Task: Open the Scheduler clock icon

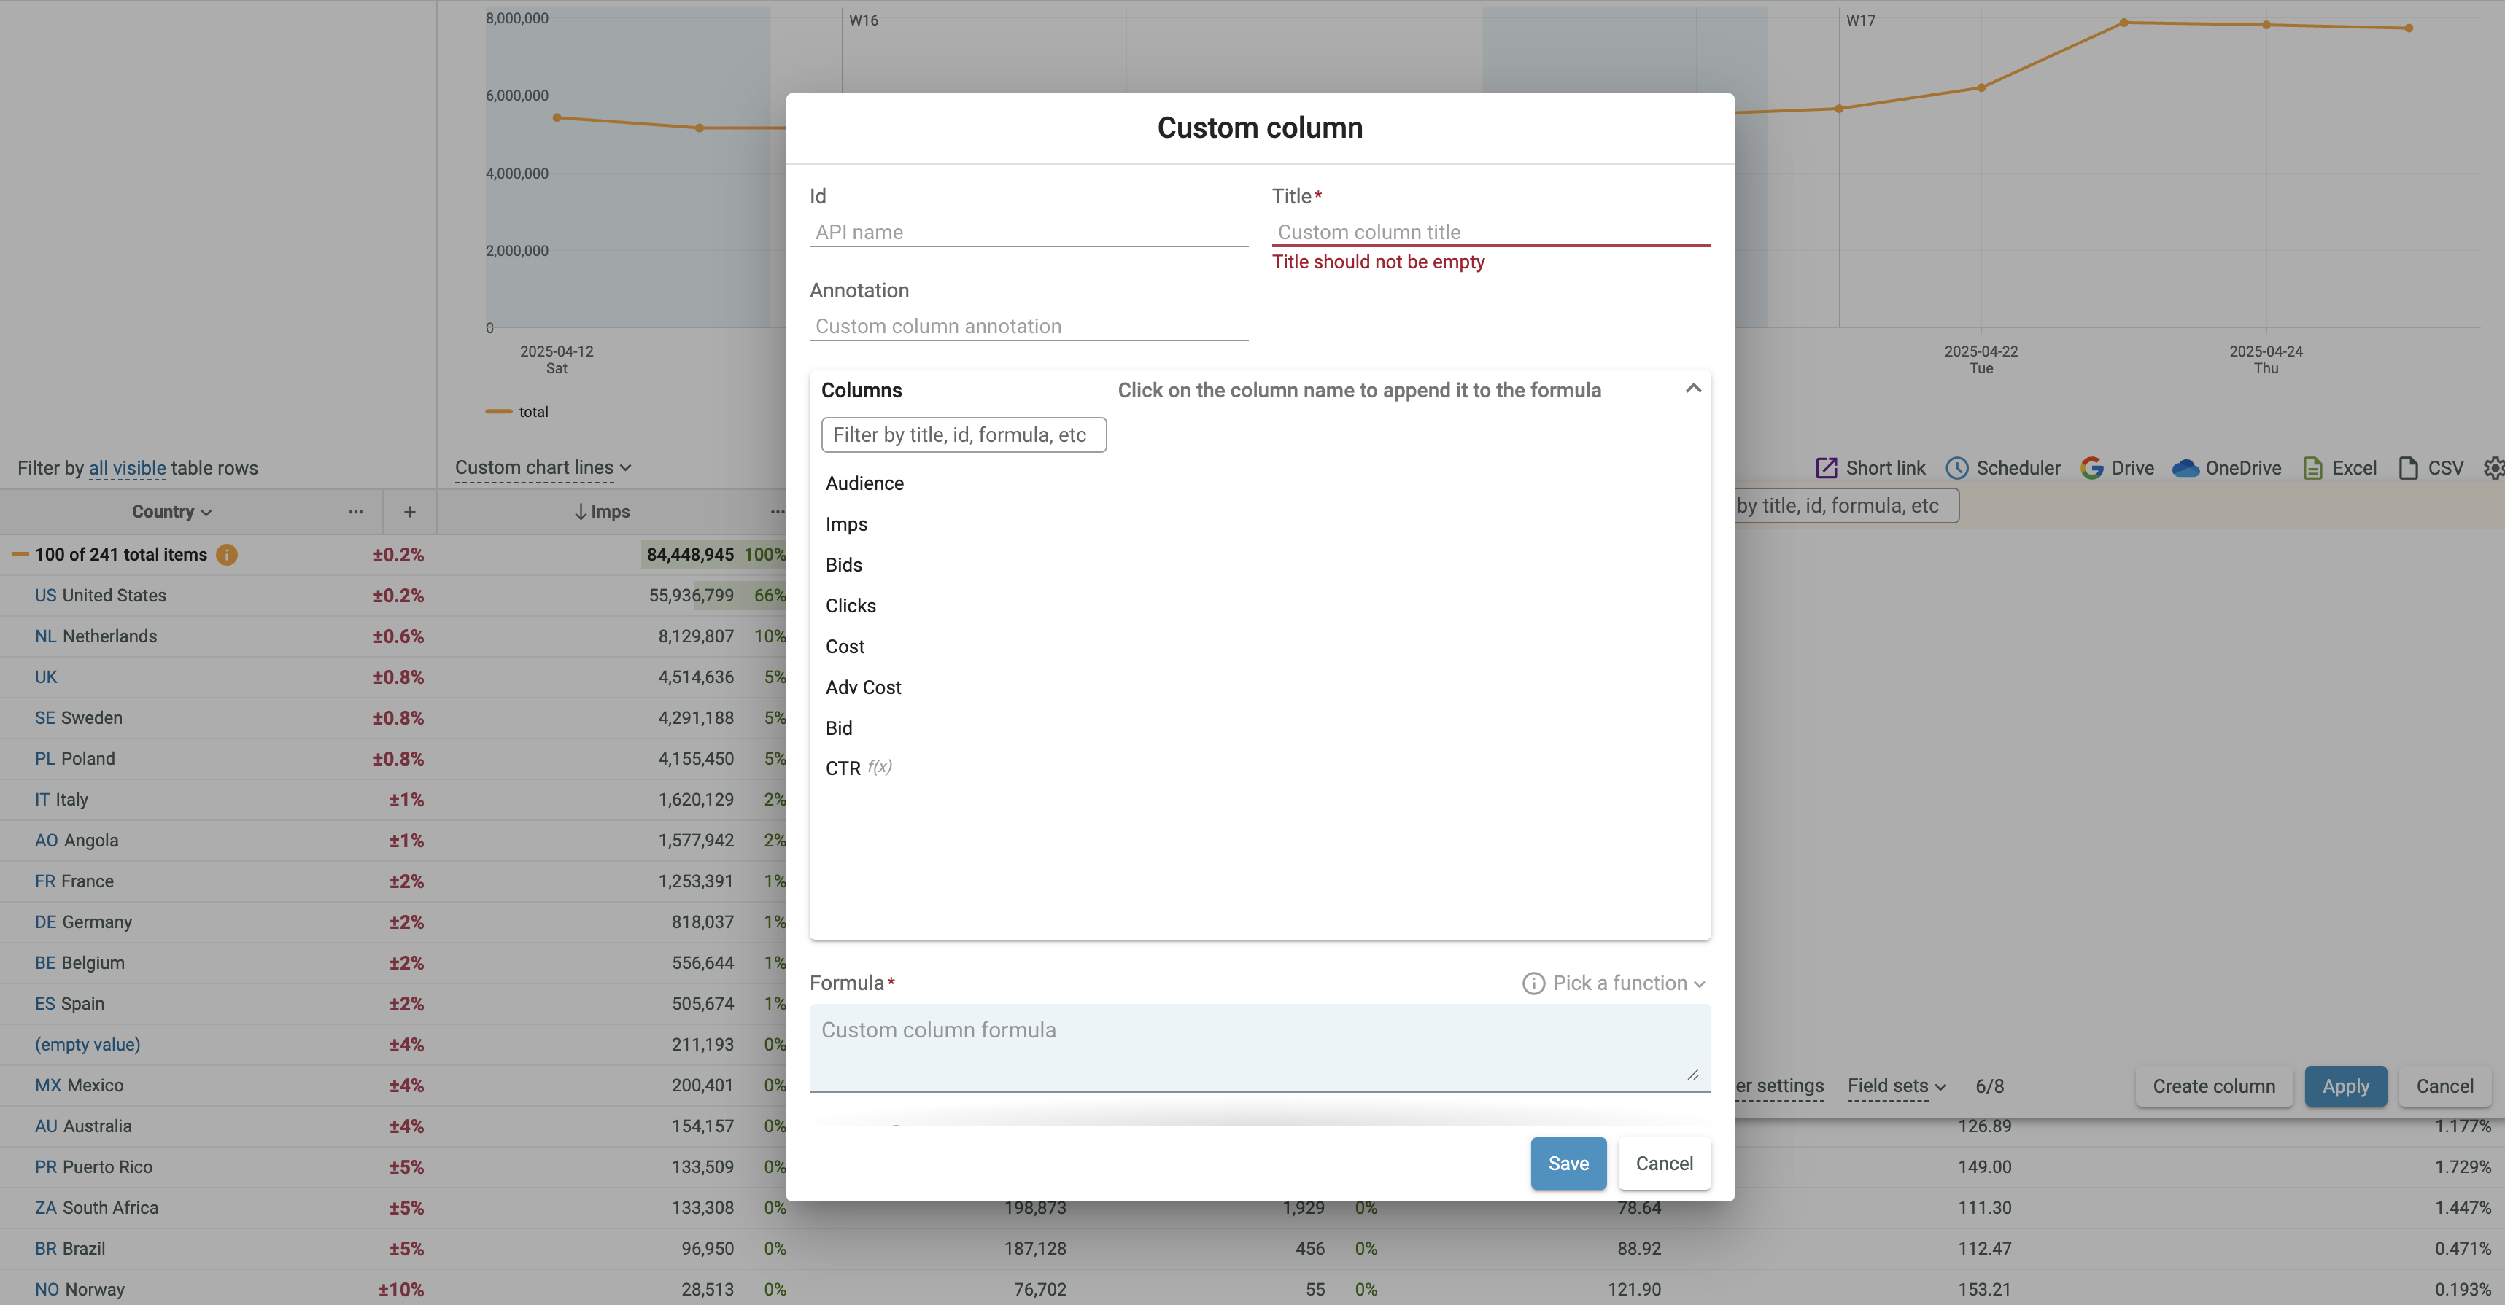Action: point(1956,467)
